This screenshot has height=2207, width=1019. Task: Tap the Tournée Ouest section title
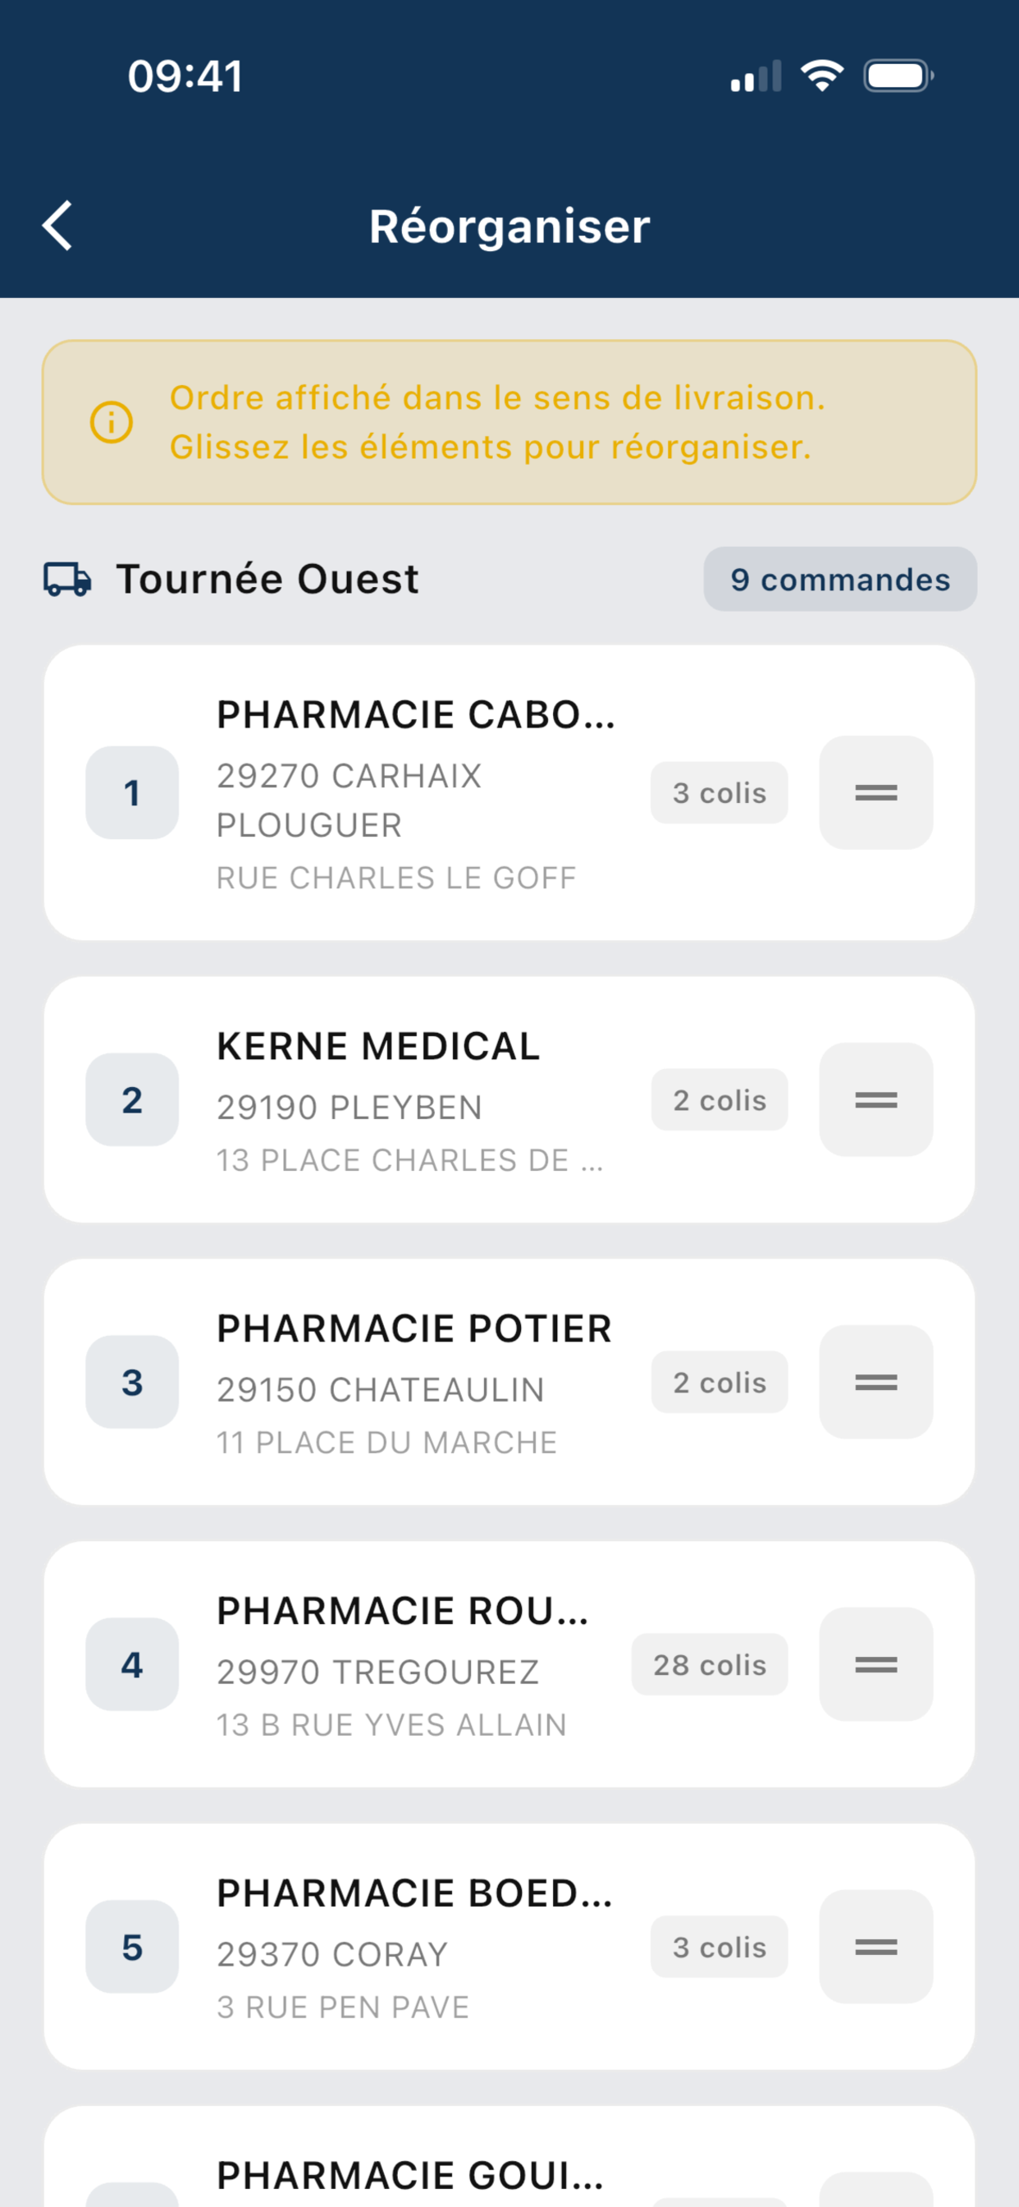268,579
